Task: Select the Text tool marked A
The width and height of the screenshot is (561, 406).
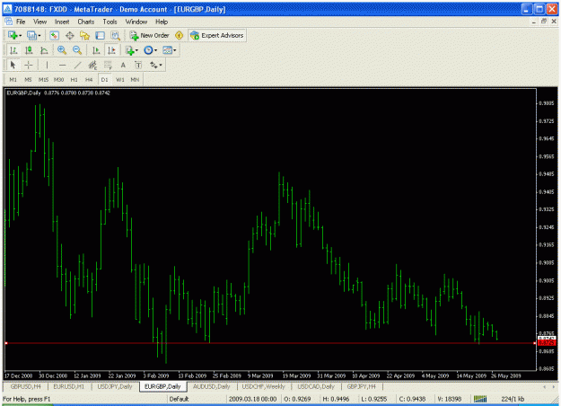Action: [123, 66]
